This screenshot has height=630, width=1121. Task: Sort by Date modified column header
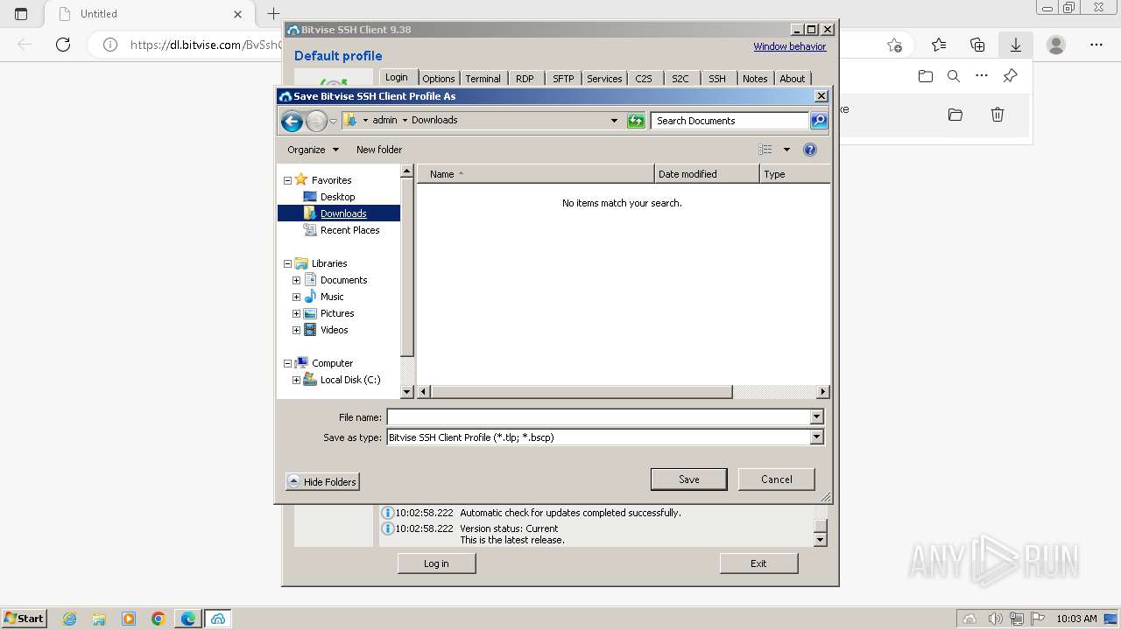pos(707,174)
